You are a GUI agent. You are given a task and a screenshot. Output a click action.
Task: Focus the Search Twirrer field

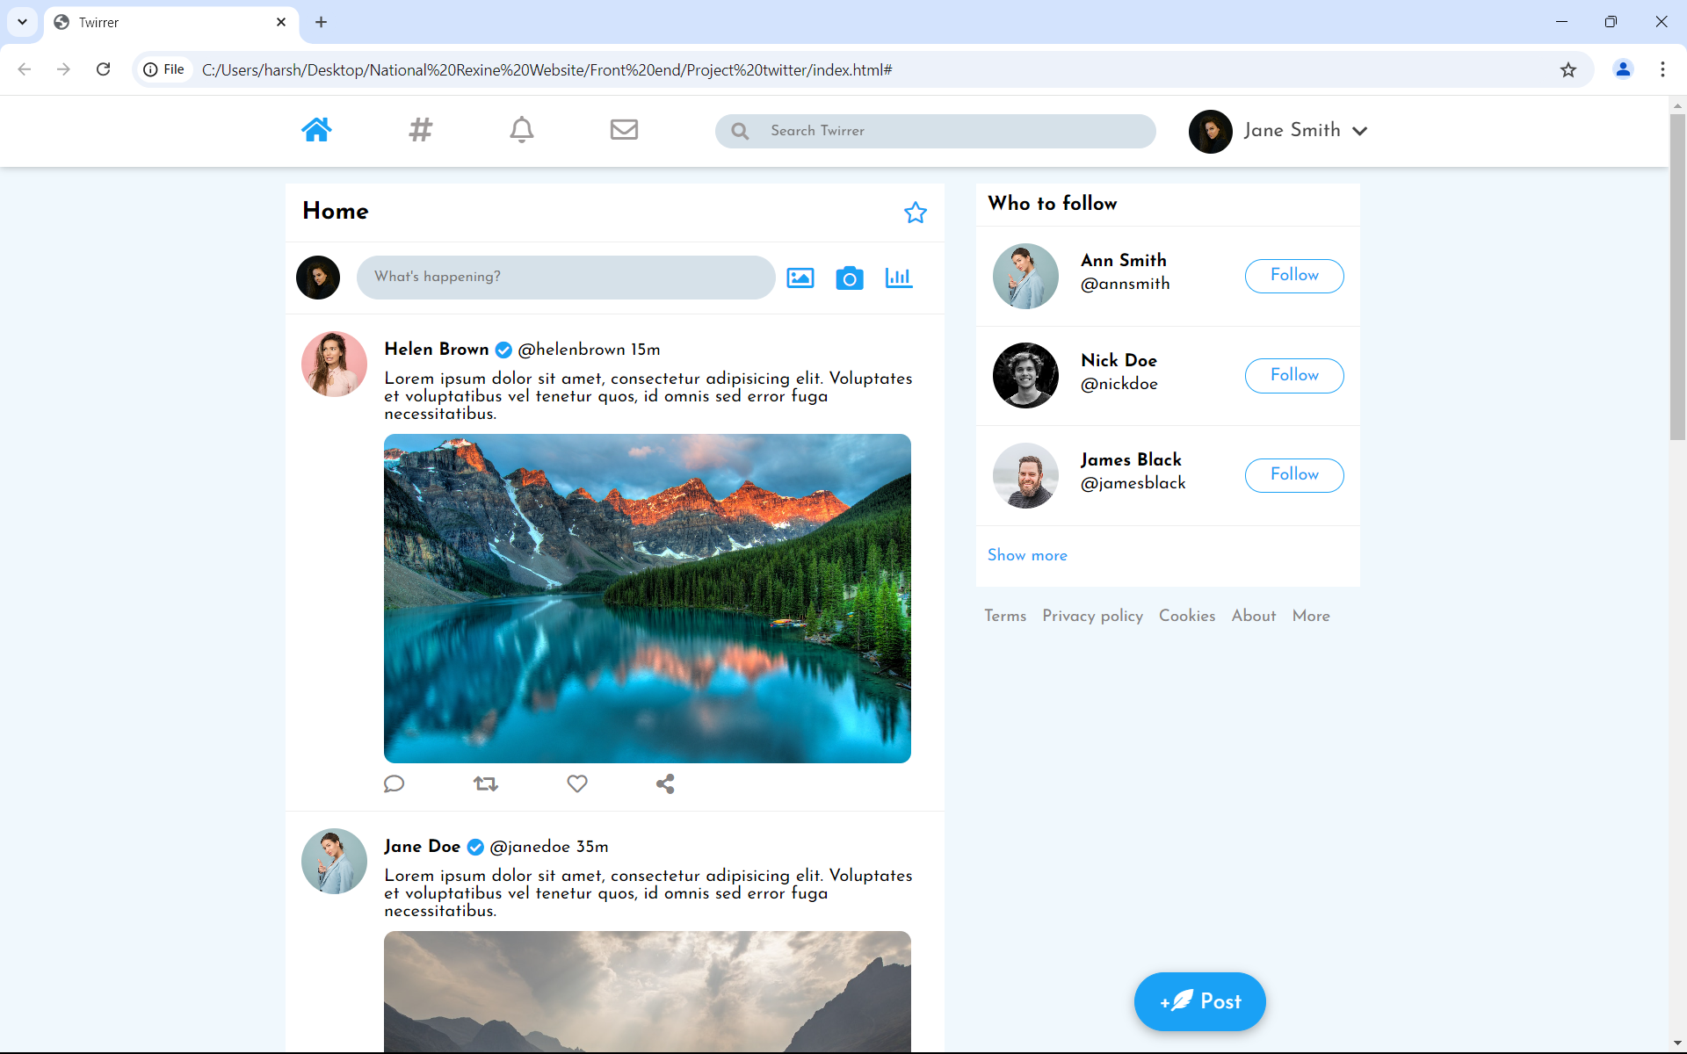point(936,131)
